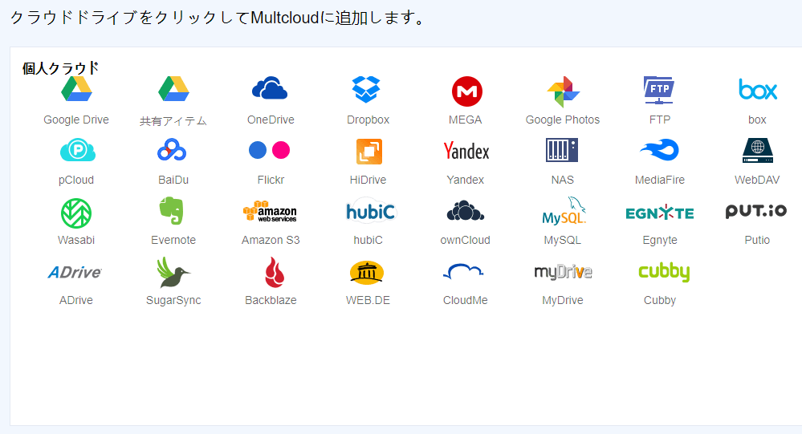Click the "WebDAV" label text

point(757,180)
